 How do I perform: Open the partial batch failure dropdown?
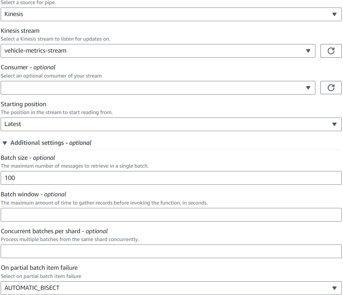164,288
